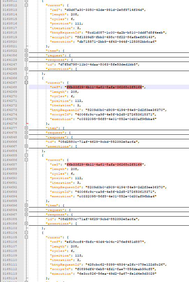The width and height of the screenshot is (189, 282).
Task: Click line number 3163814 in the margin
Action: coord(10,14)
